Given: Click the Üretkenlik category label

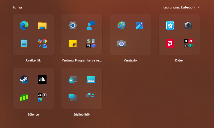Looking at the screenshot, I should click(x=33, y=60).
